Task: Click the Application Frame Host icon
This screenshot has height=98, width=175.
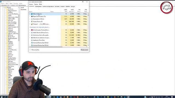Action: (x=32, y=40)
